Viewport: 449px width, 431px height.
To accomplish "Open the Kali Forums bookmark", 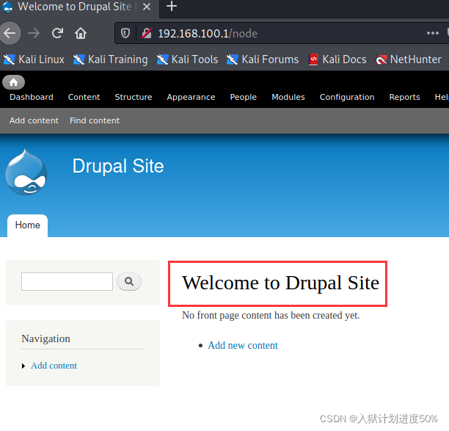I will coord(263,59).
